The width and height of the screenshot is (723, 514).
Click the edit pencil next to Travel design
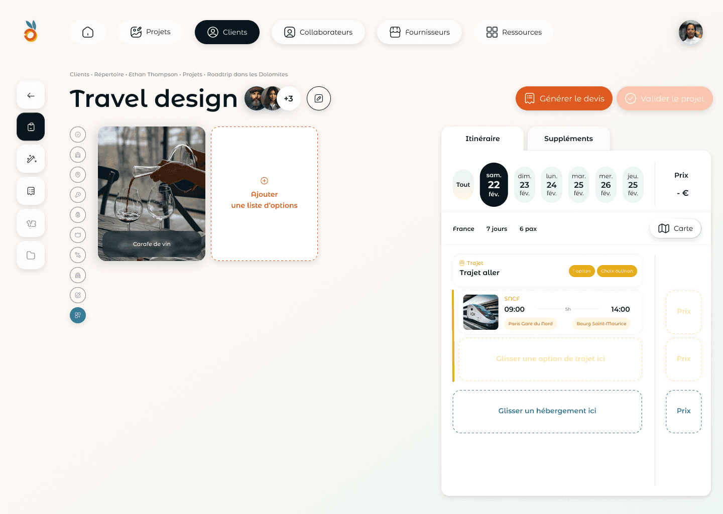319,98
